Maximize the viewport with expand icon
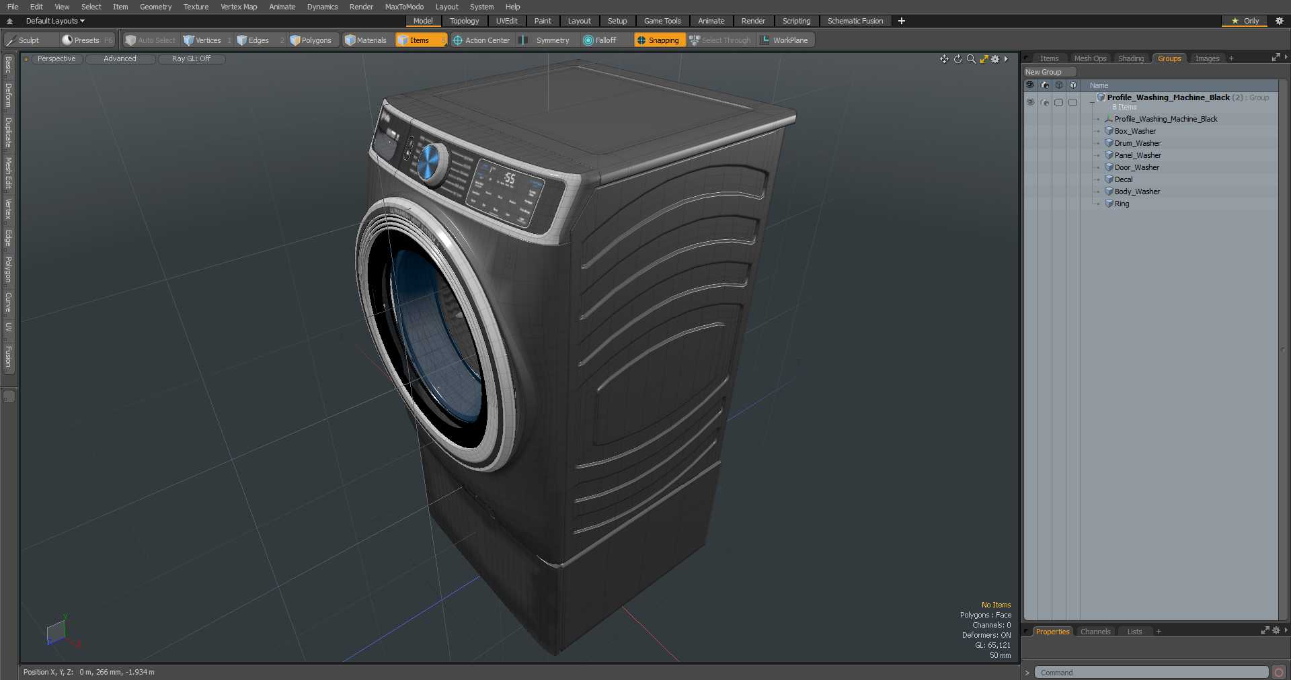 (x=984, y=59)
